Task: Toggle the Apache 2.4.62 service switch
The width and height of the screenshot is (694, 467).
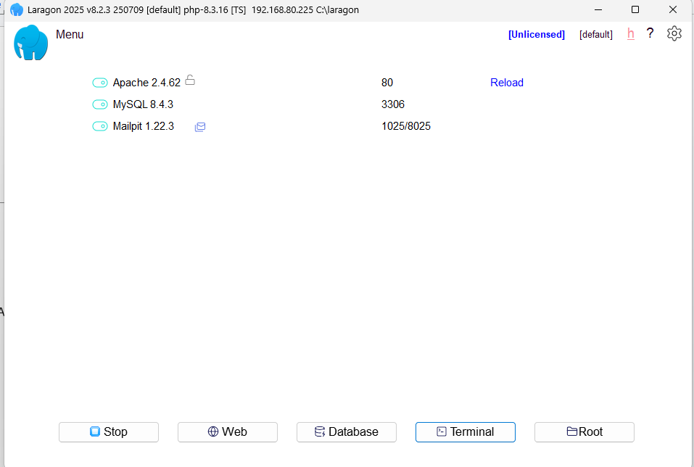Action: (100, 83)
